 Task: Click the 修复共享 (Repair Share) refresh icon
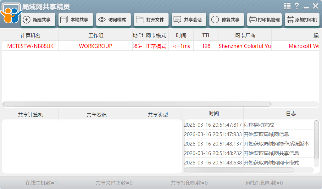(x=215, y=19)
